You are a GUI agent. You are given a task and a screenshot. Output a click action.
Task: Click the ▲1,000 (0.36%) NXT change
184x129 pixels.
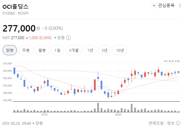pos(39,38)
